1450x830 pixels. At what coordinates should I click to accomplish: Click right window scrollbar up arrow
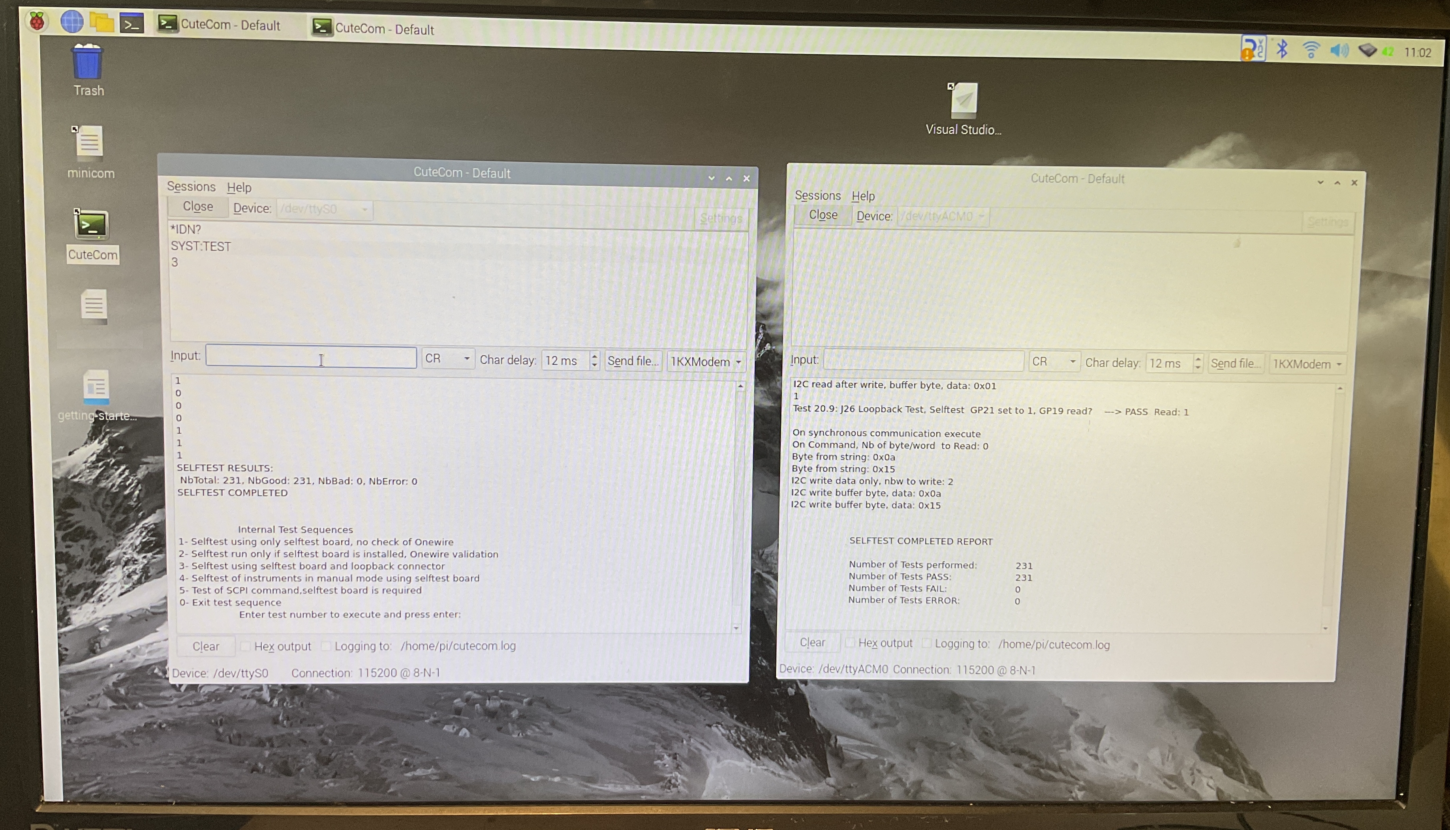[1340, 388]
